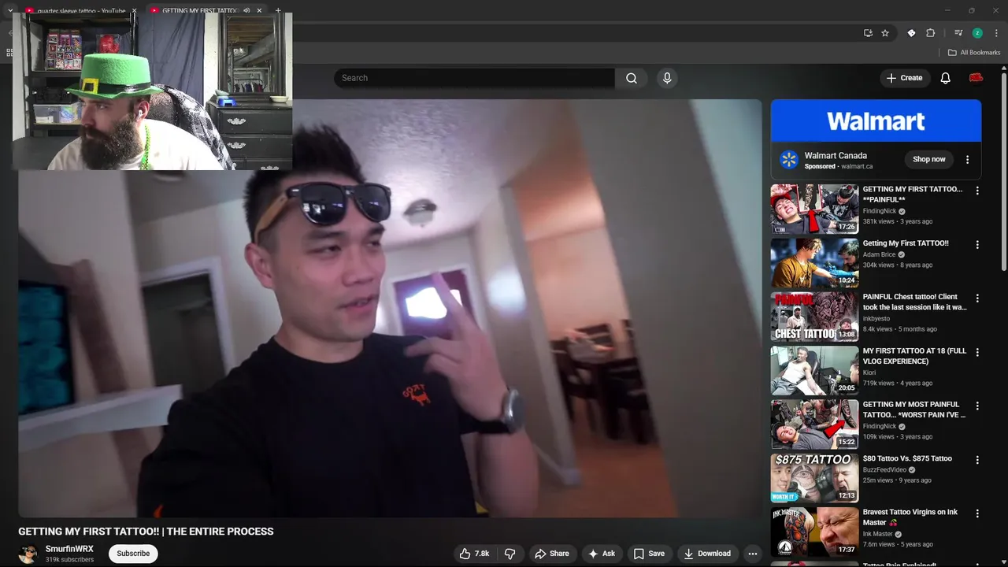
Task: Open Walmart ad options menu
Action: pyautogui.click(x=968, y=159)
